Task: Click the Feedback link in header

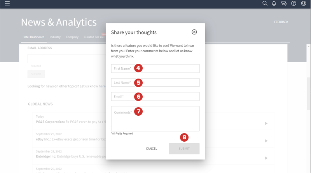Action: tap(281, 22)
